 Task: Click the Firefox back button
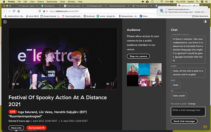pyautogui.click(x=5, y=11)
